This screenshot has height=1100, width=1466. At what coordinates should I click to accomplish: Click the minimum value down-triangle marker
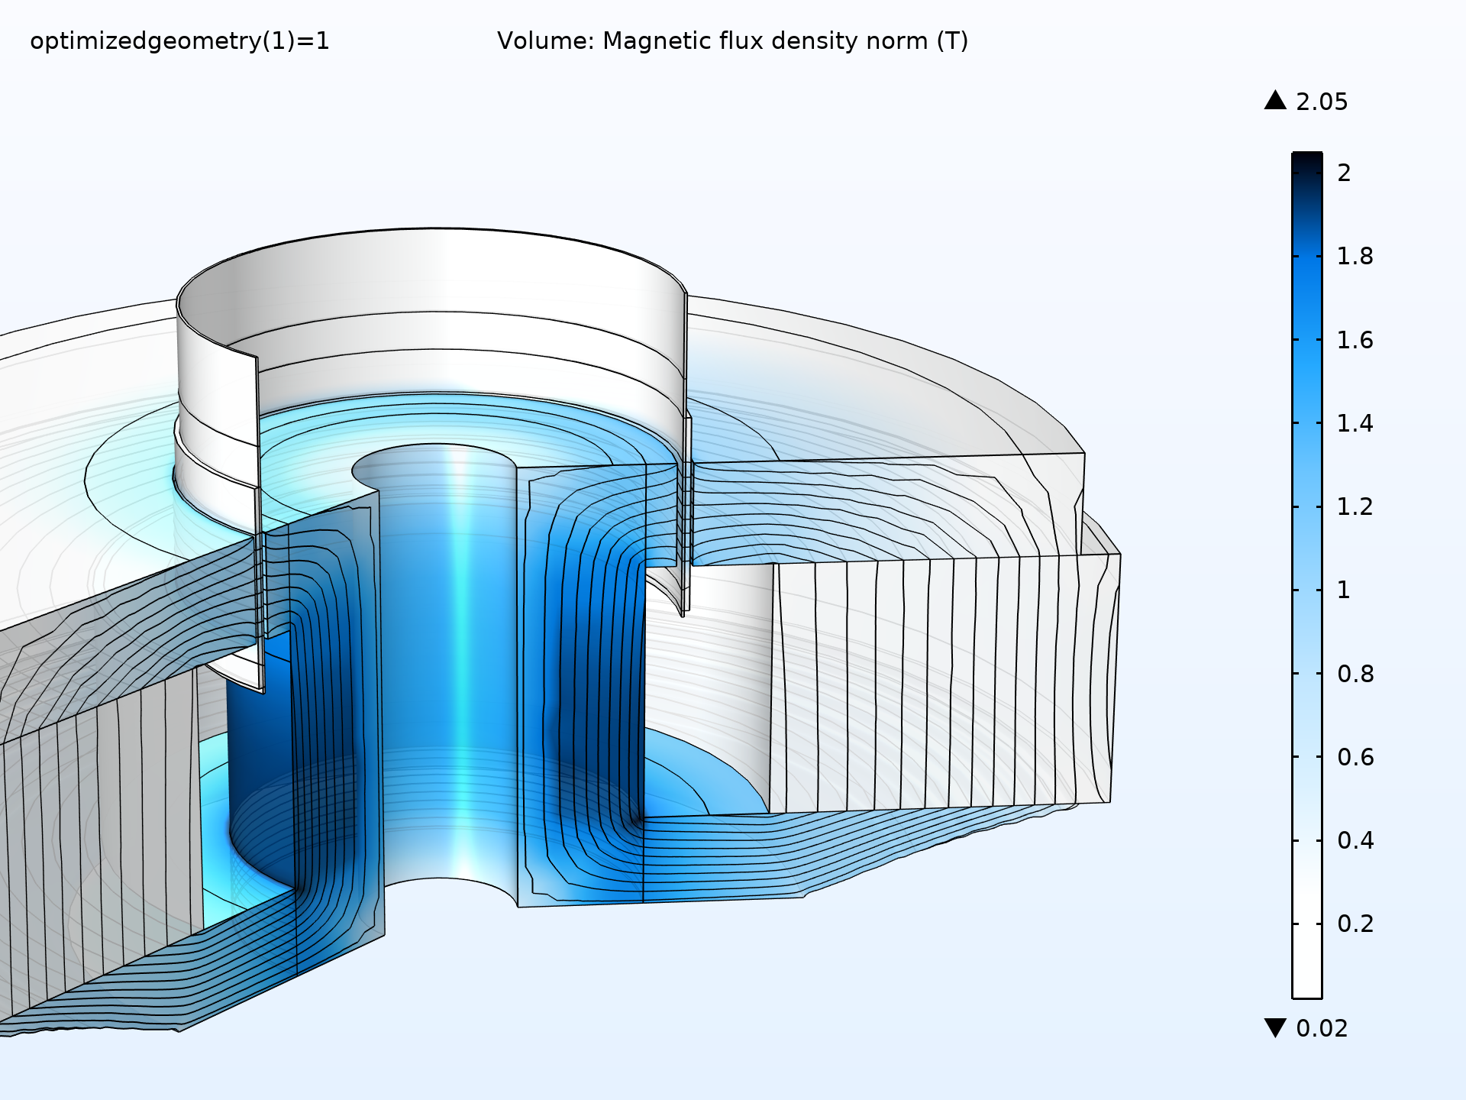(1275, 1027)
